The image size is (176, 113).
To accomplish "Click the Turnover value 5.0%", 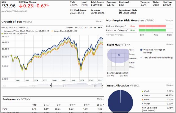I will click(144, 5).
